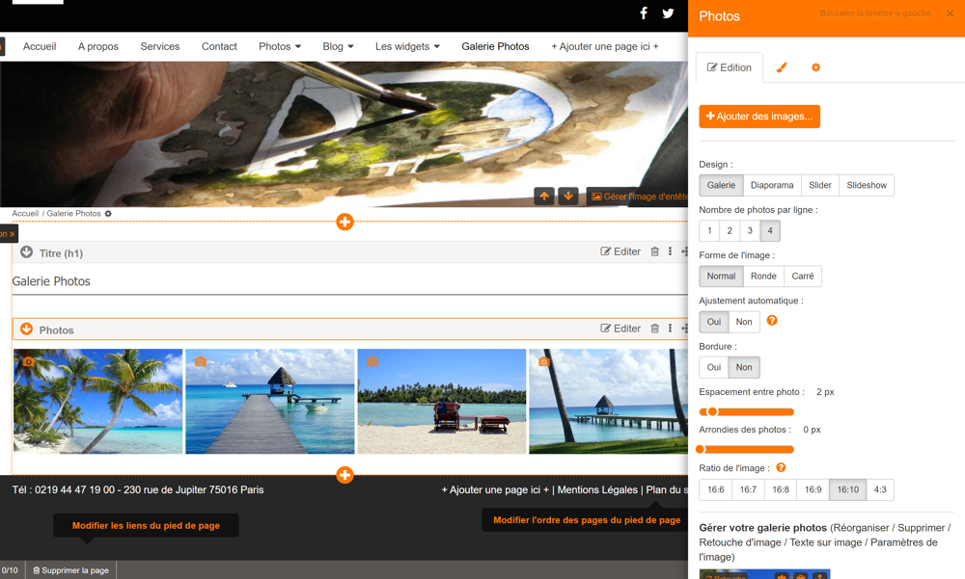Open the Twitter icon in header
Image resolution: width=965 pixels, height=579 pixels.
668,13
